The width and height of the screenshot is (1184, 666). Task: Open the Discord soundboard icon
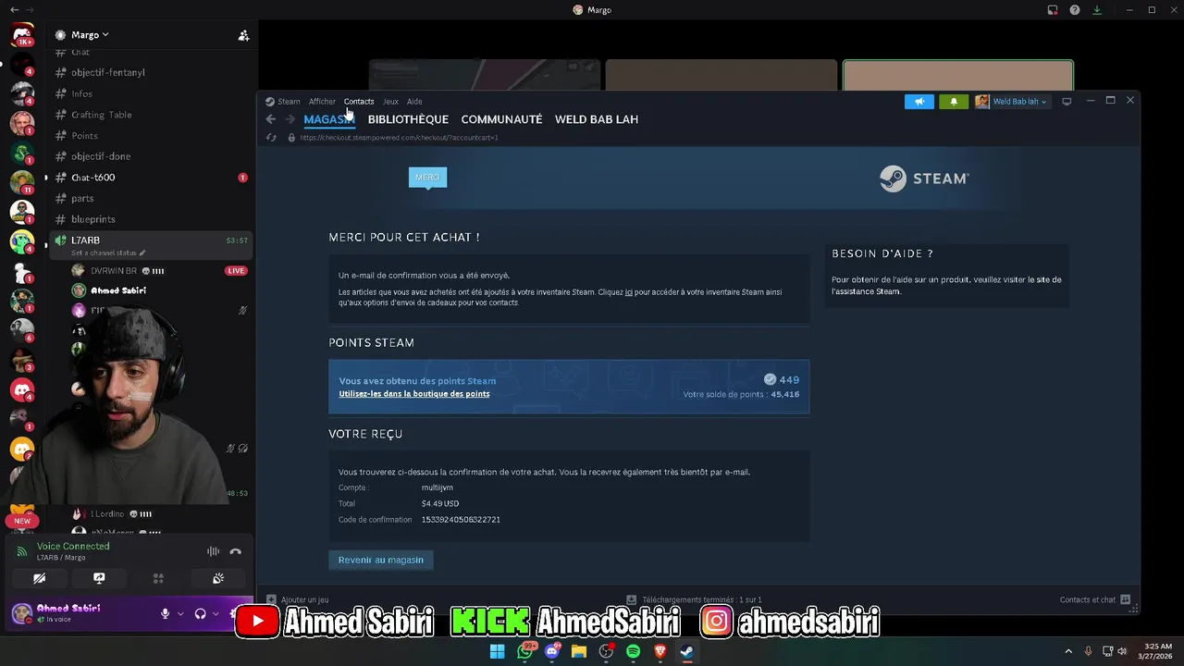point(218,578)
